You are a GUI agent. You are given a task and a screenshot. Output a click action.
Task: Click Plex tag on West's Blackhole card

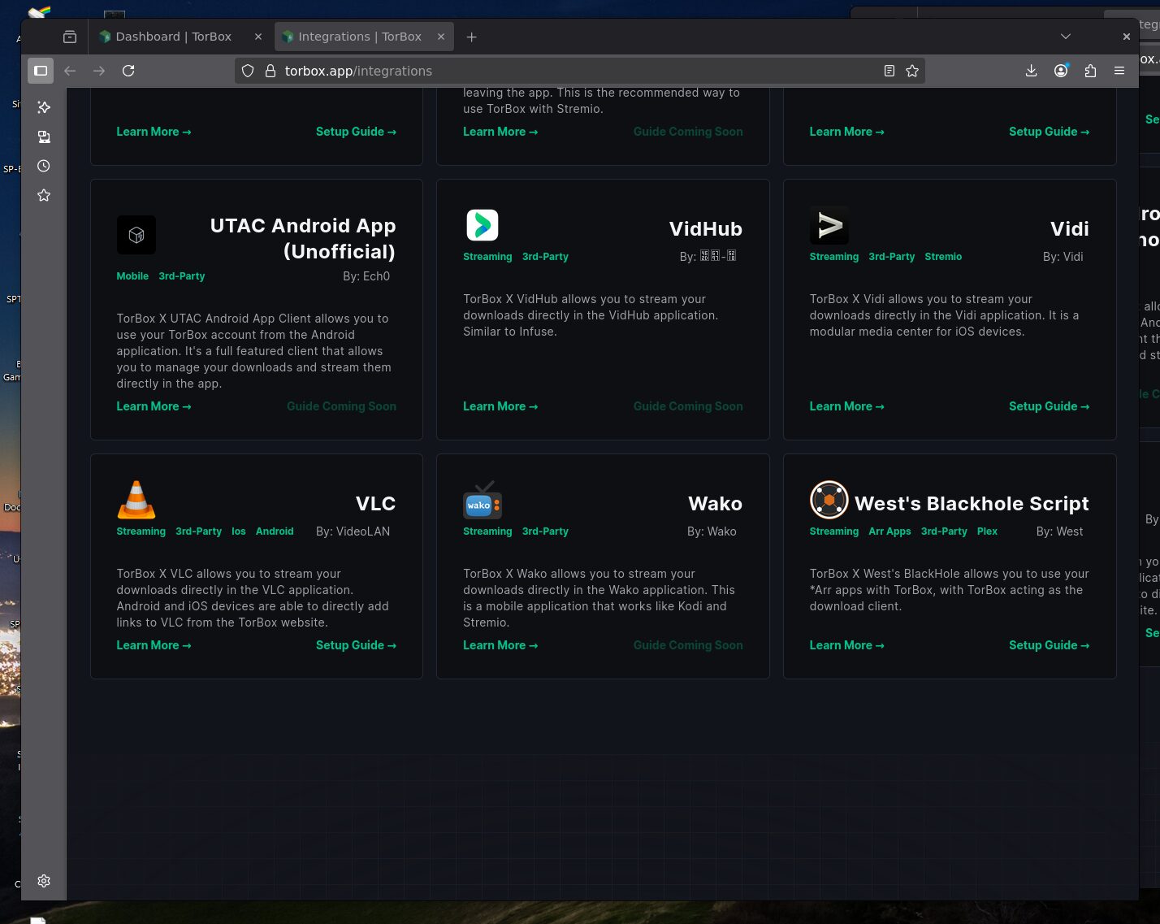click(987, 531)
